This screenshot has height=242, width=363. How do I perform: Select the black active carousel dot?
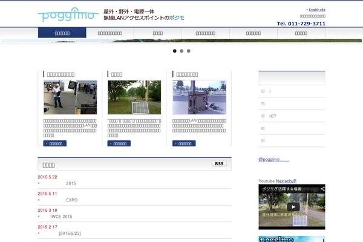(175, 51)
